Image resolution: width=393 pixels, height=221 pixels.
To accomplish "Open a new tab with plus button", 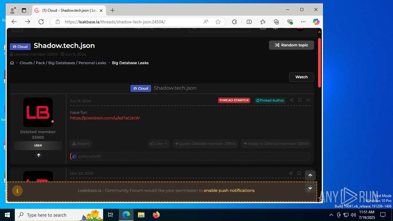I will [113, 10].
